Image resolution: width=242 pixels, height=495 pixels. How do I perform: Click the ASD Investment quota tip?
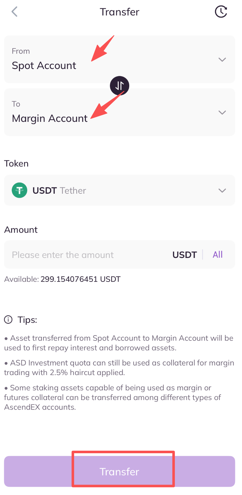(x=119, y=368)
